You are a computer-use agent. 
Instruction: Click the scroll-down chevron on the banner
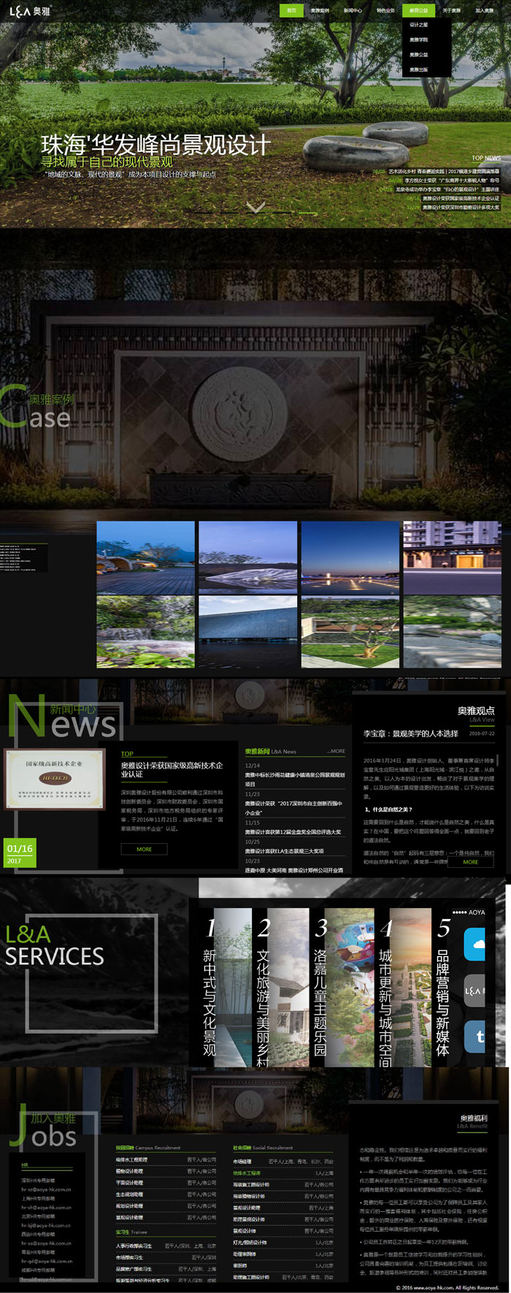click(x=255, y=207)
